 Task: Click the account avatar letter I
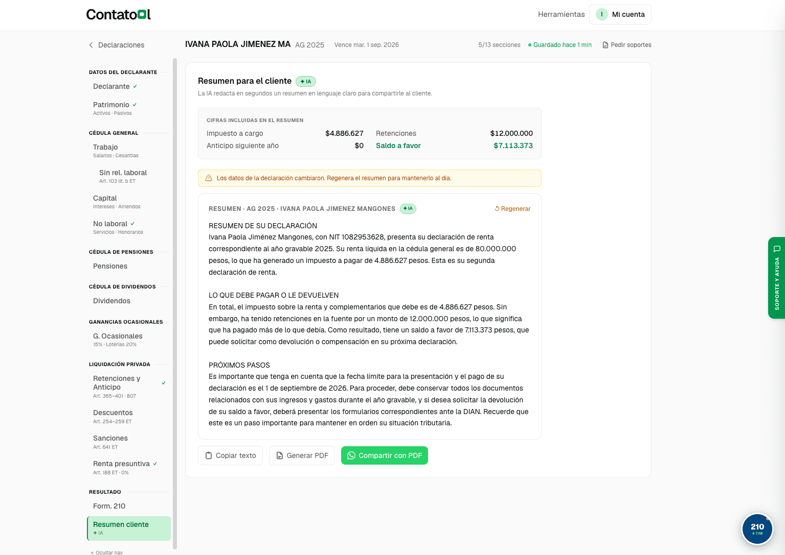[x=602, y=14]
